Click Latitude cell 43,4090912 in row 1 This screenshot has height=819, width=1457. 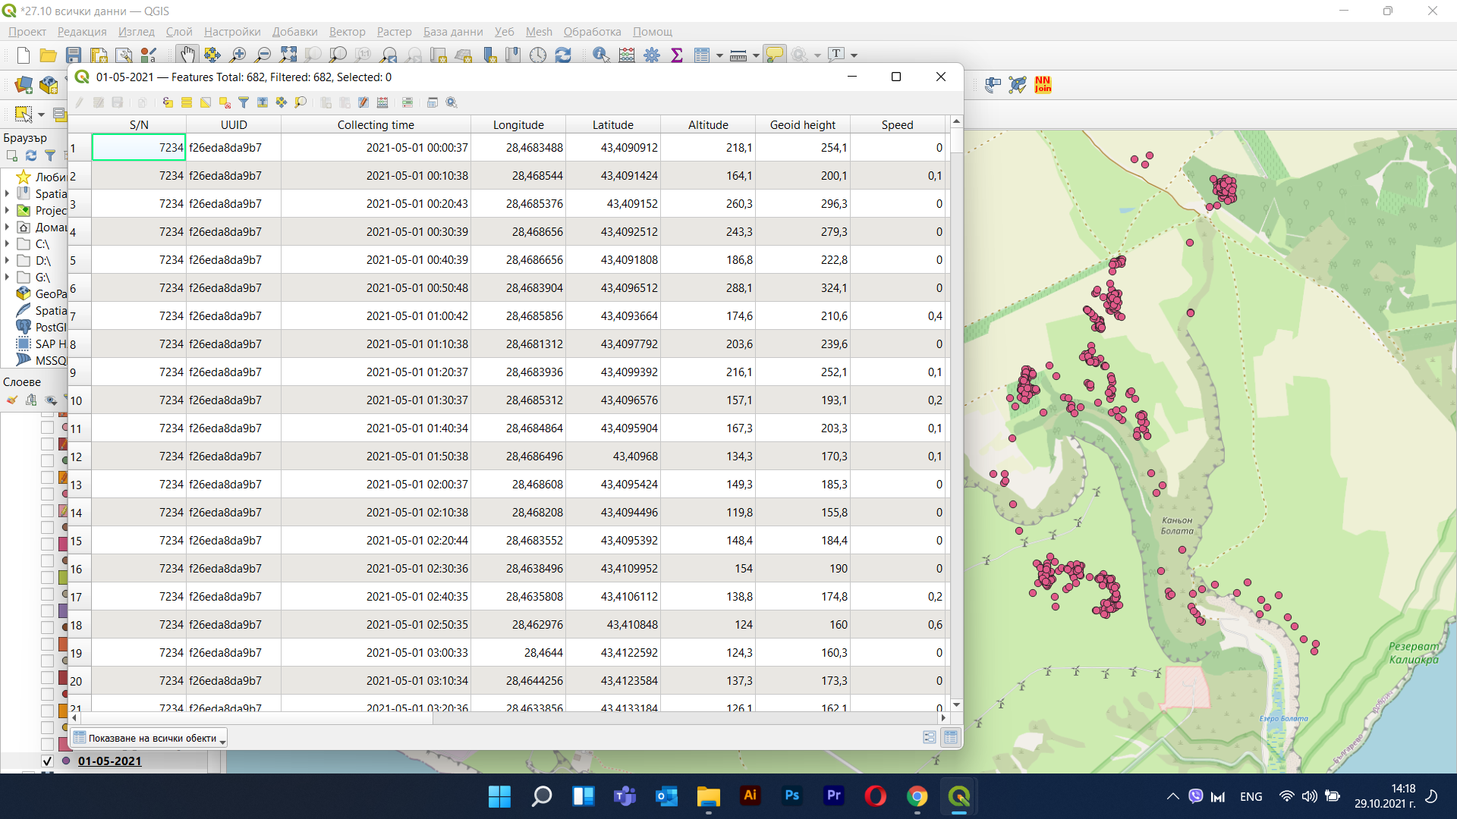pyautogui.click(x=612, y=147)
